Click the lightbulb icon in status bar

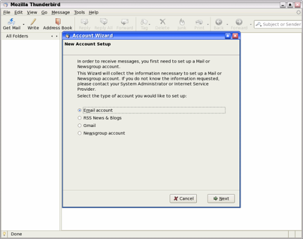tap(4, 234)
